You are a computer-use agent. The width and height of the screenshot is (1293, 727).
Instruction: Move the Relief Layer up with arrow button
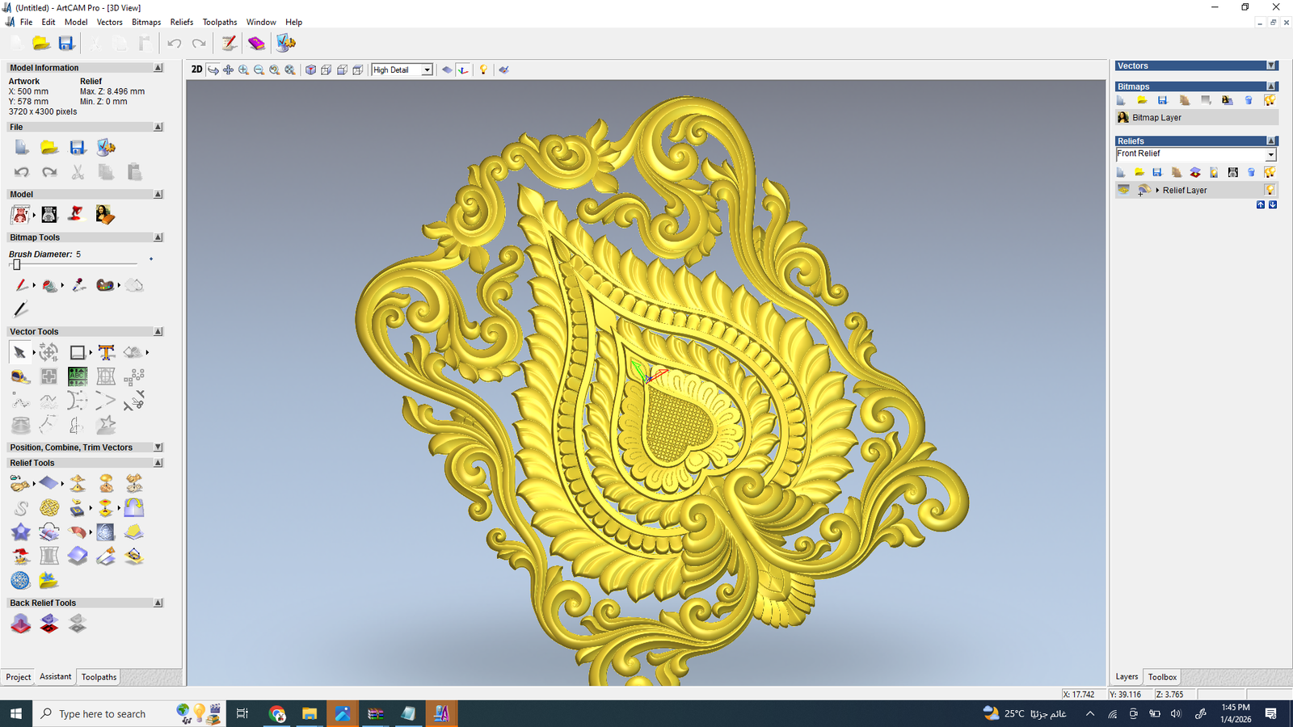(1260, 205)
